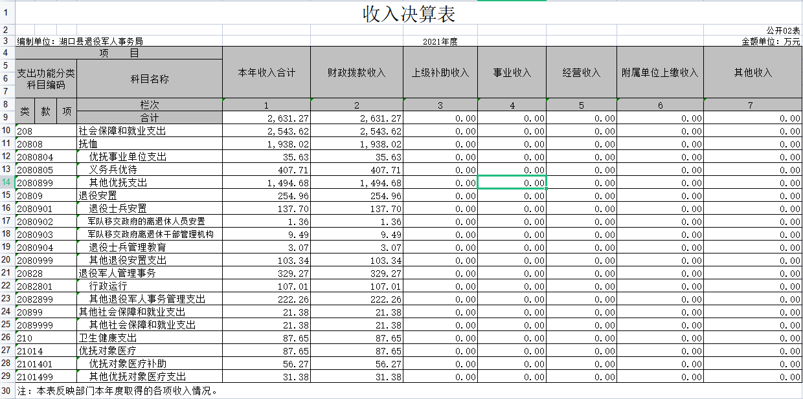The height and width of the screenshot is (399, 803).
Task: Select the 2021年度 cell
Action: pos(440,41)
